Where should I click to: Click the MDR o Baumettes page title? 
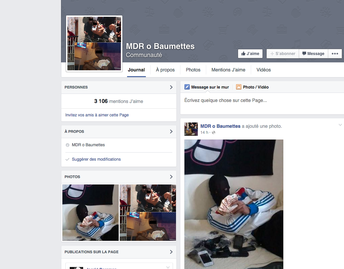point(160,46)
